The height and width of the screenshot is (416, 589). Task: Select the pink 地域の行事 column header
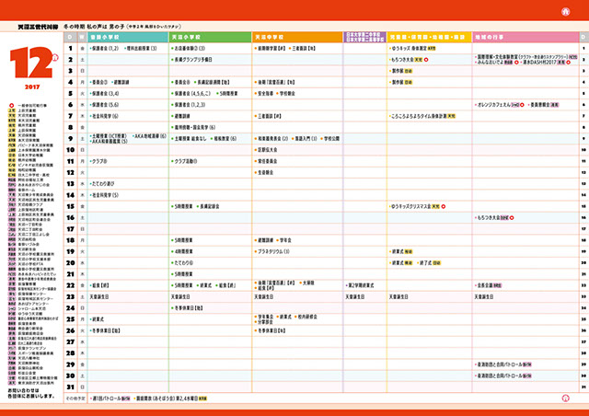point(525,37)
